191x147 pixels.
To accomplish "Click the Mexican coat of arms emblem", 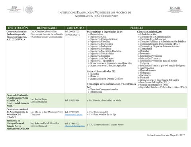I will click(x=29, y=10).
